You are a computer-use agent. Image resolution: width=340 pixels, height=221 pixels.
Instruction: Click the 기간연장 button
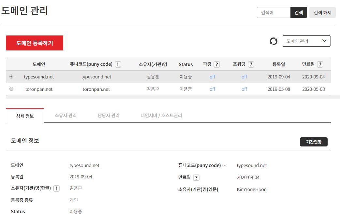coord(314,142)
